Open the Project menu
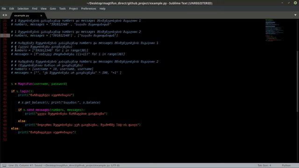The height and width of the screenshot is (168, 299). [73, 8]
